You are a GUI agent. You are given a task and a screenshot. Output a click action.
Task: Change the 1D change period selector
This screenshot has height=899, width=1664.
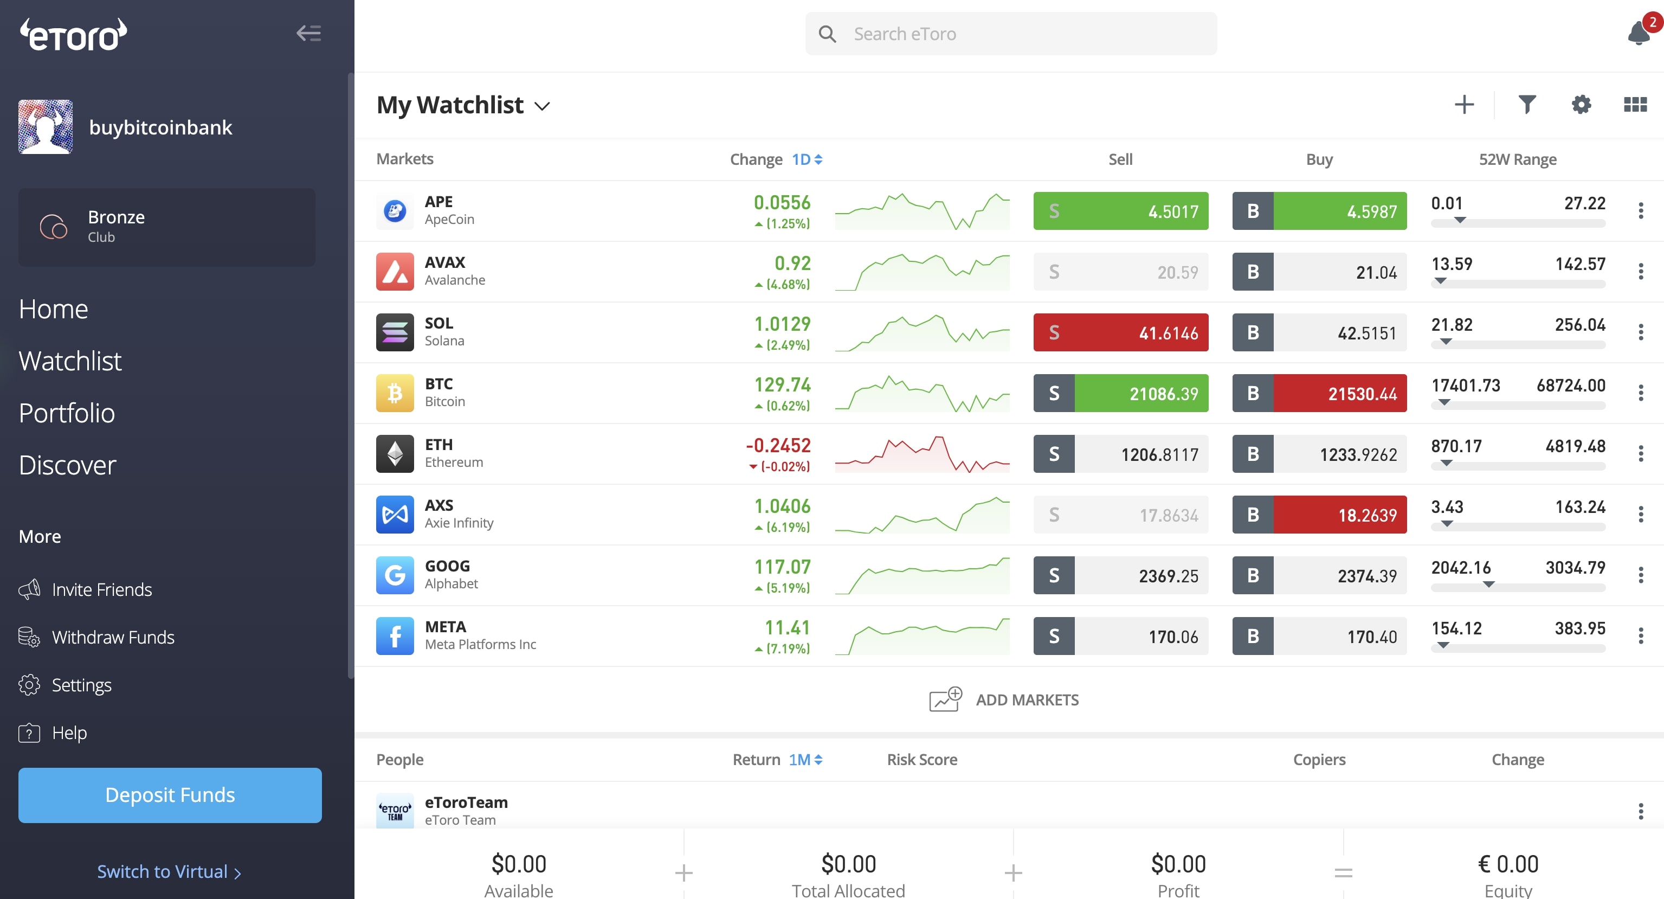[x=807, y=159]
